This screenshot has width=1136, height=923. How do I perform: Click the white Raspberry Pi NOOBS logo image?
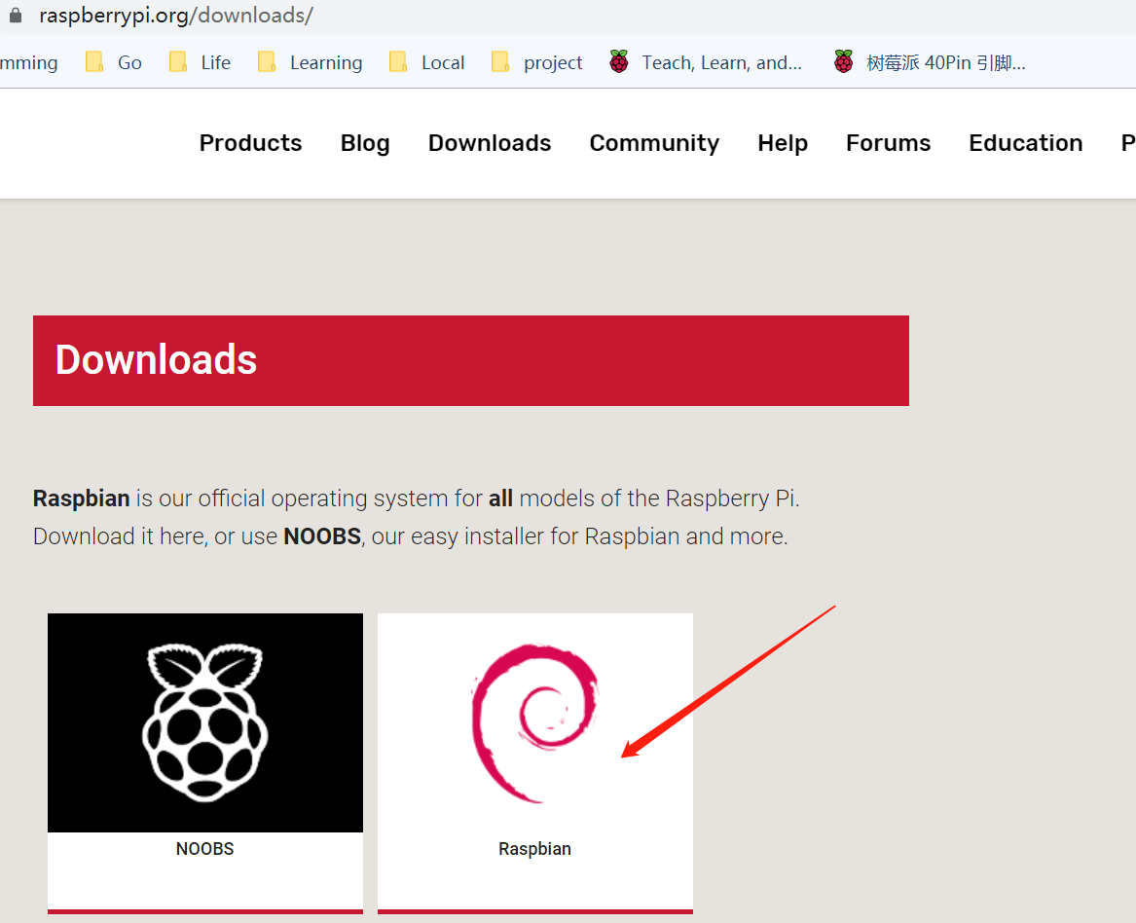click(x=205, y=722)
